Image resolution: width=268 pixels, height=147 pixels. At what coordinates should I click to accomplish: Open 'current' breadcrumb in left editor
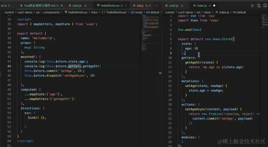point(9,12)
